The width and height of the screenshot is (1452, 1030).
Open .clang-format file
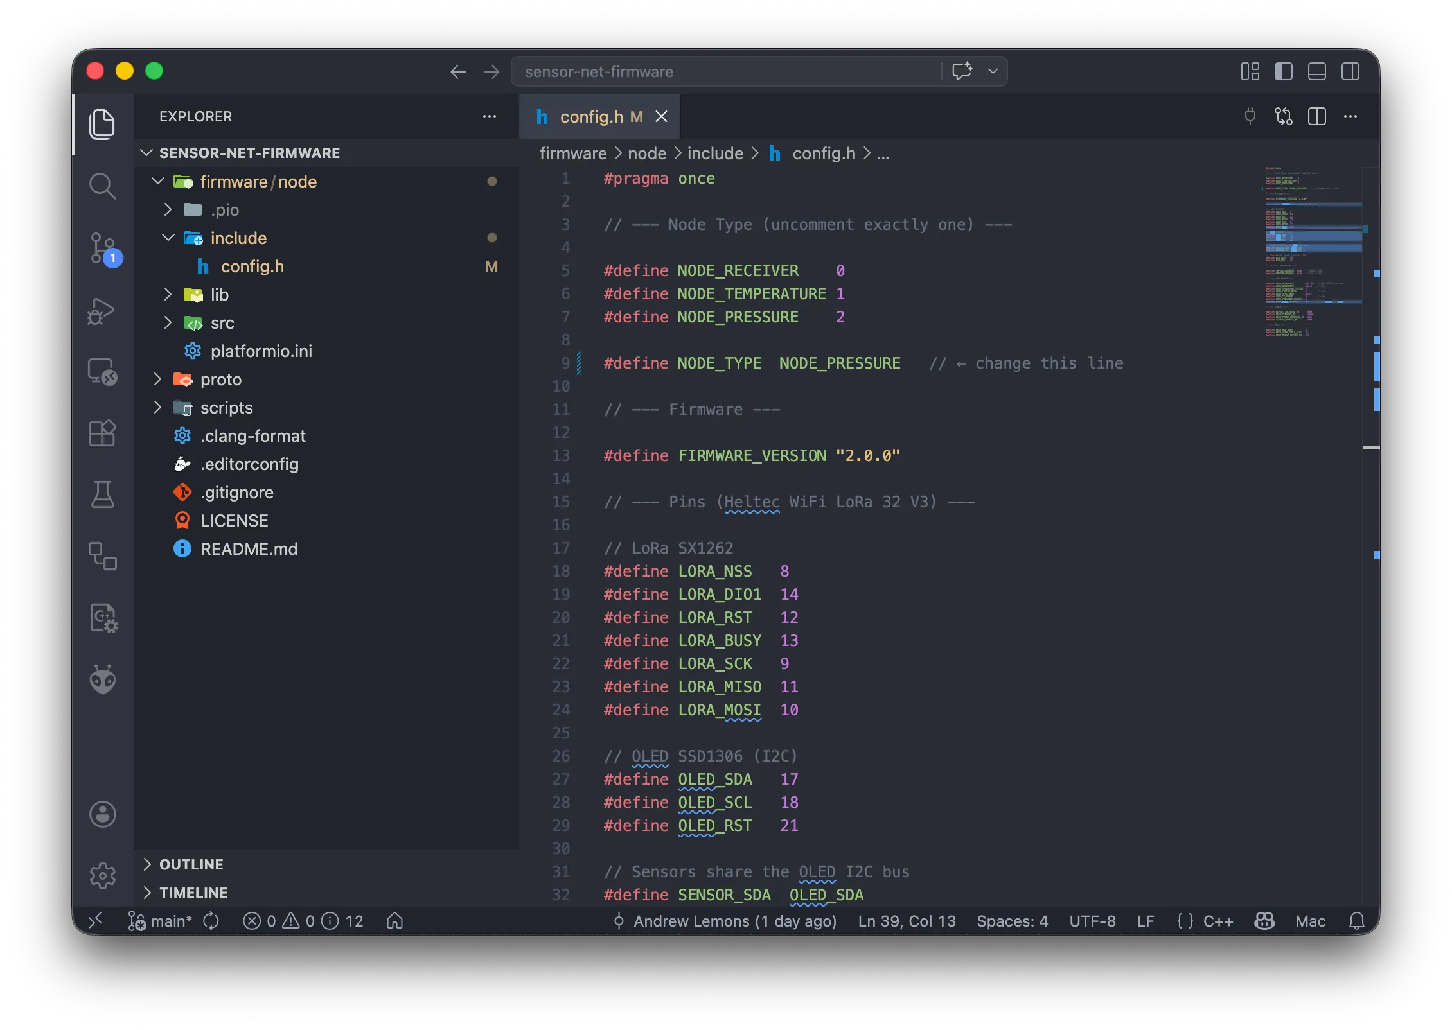coord(326,436)
